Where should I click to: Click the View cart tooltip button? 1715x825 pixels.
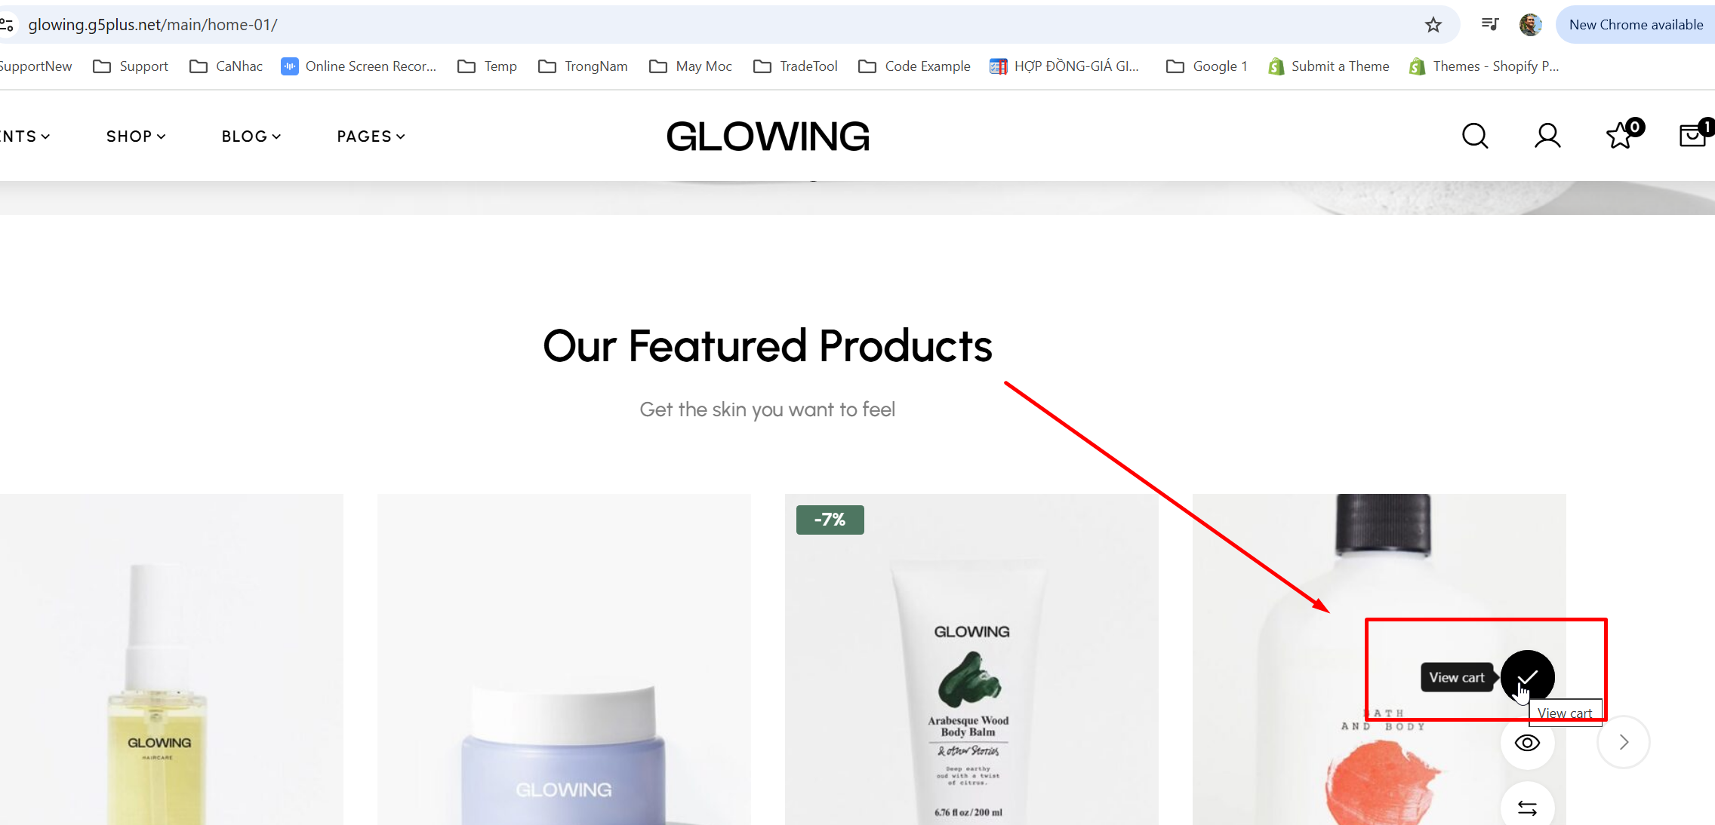point(1456,677)
